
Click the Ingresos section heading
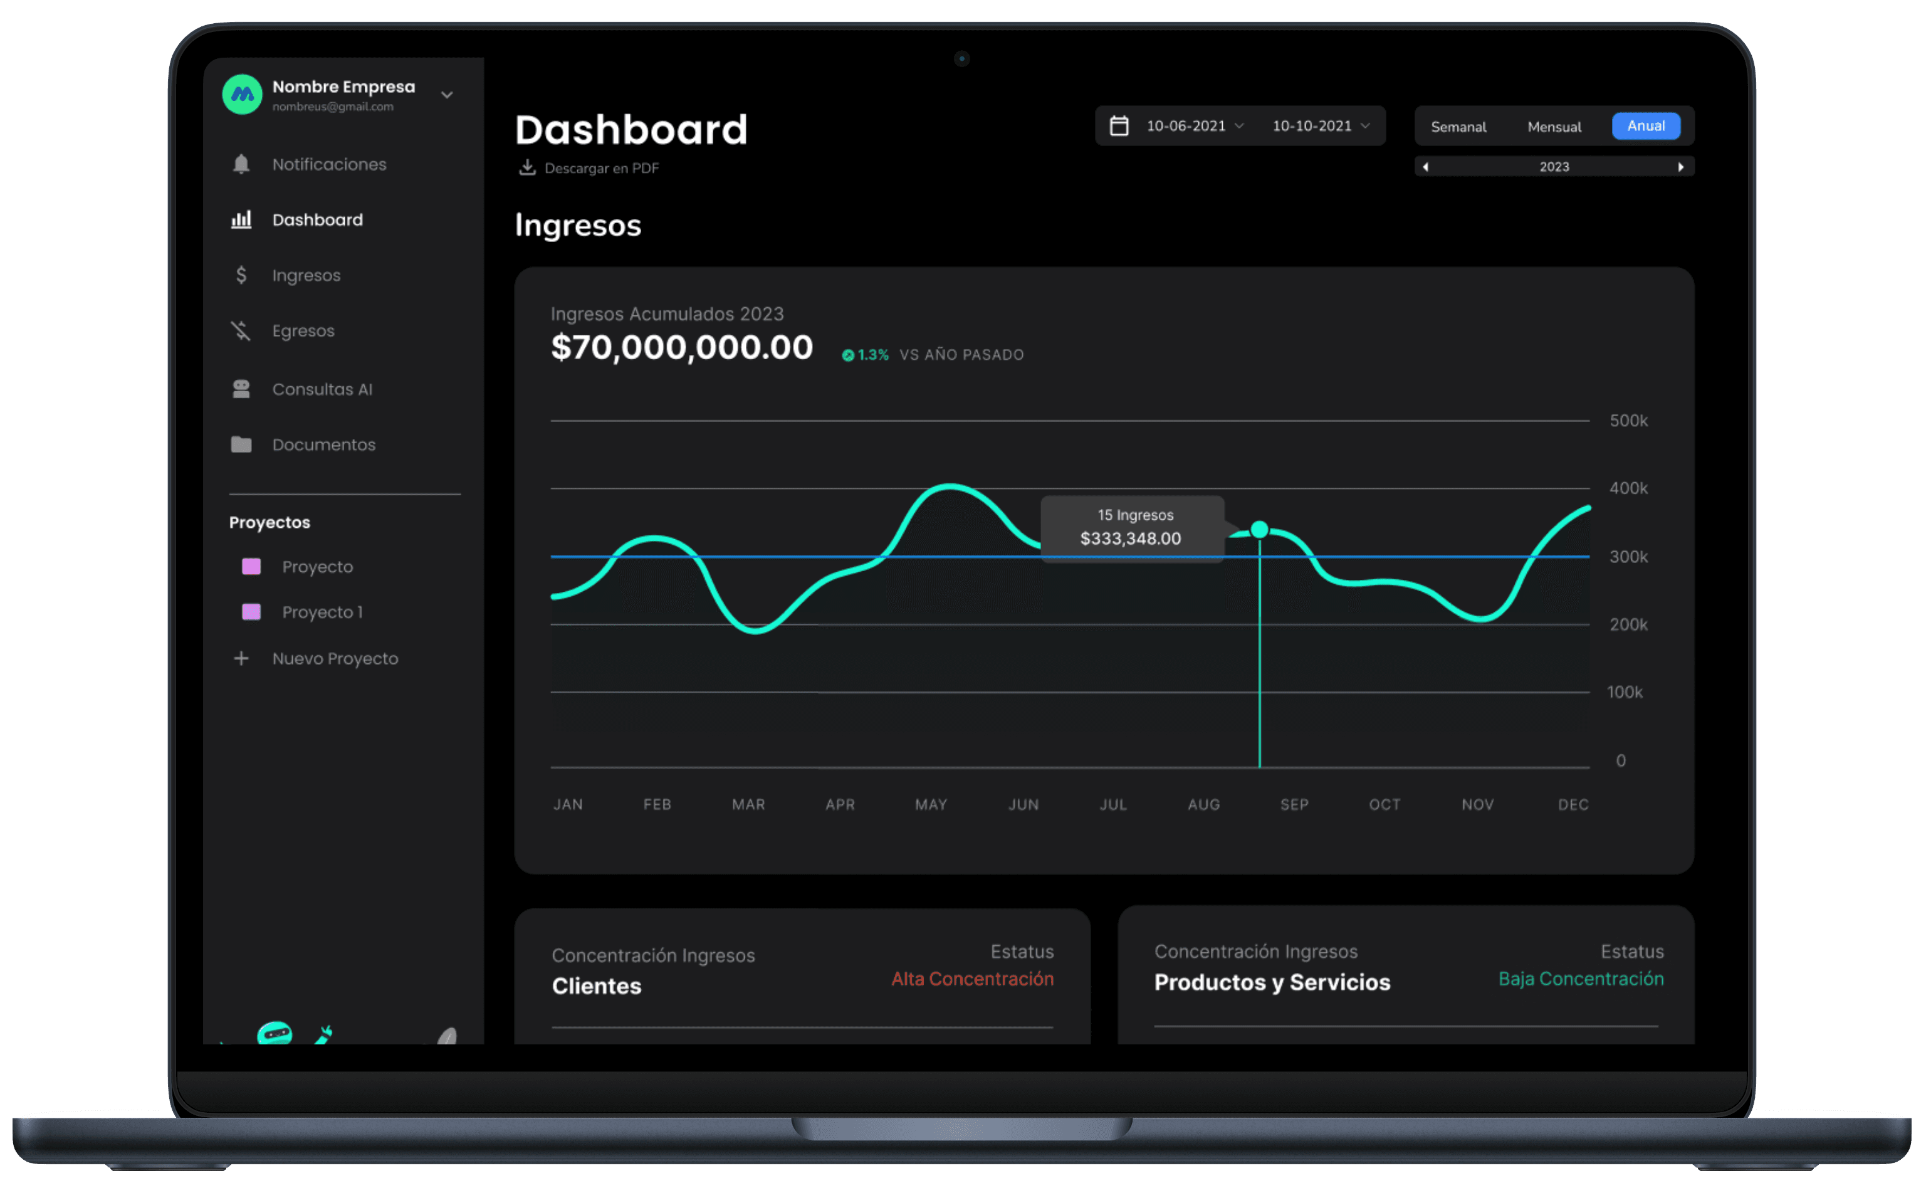tap(577, 226)
